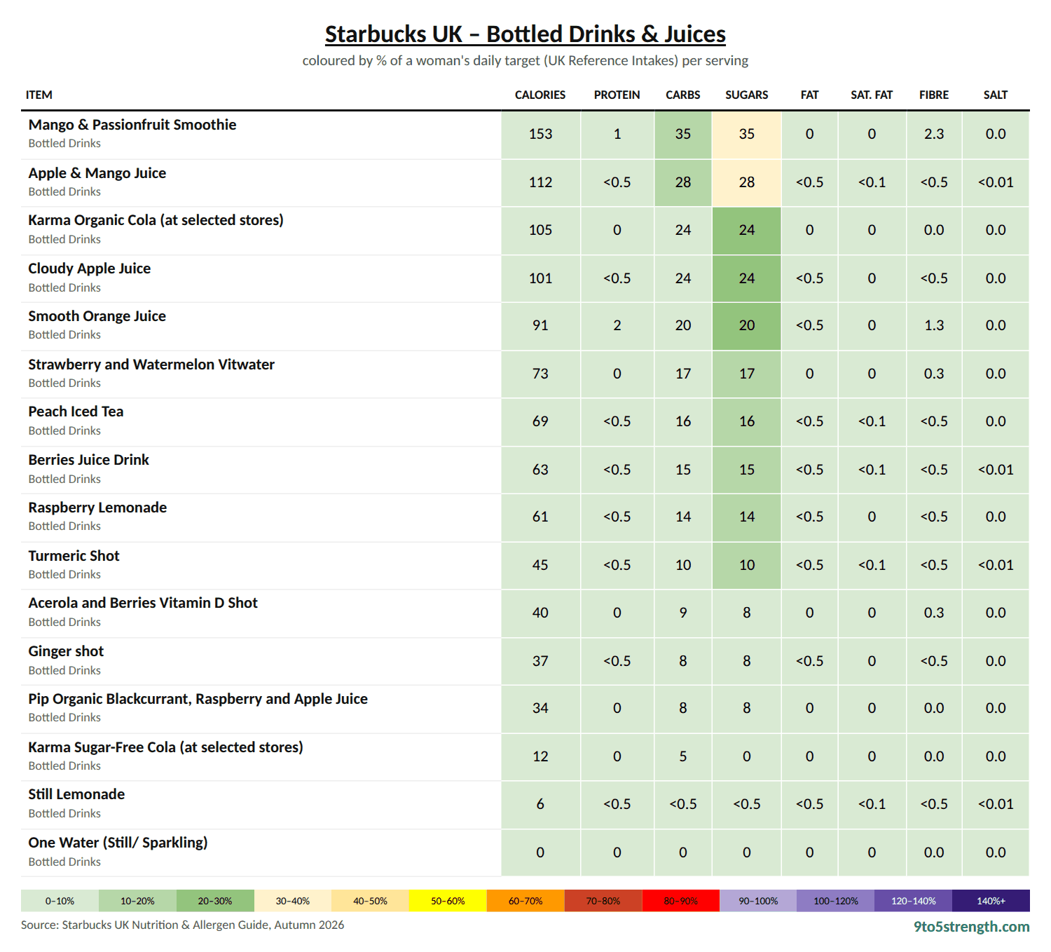Click Raspberry Lemonade item name

click(x=97, y=508)
